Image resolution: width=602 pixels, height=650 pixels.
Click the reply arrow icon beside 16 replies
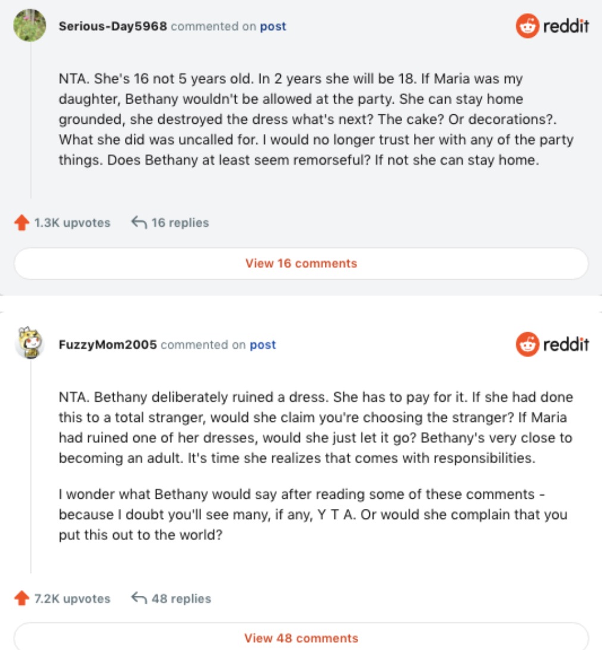(139, 223)
